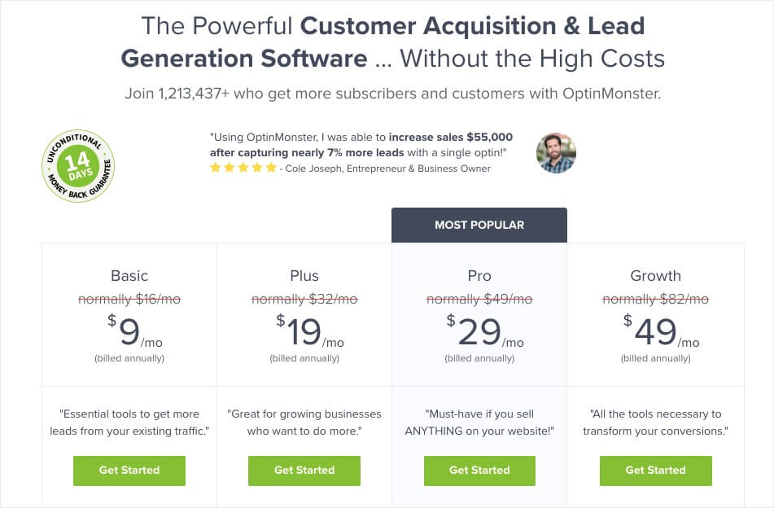The height and width of the screenshot is (508, 774).
Task: Select the Plus plan title
Action: 304,275
